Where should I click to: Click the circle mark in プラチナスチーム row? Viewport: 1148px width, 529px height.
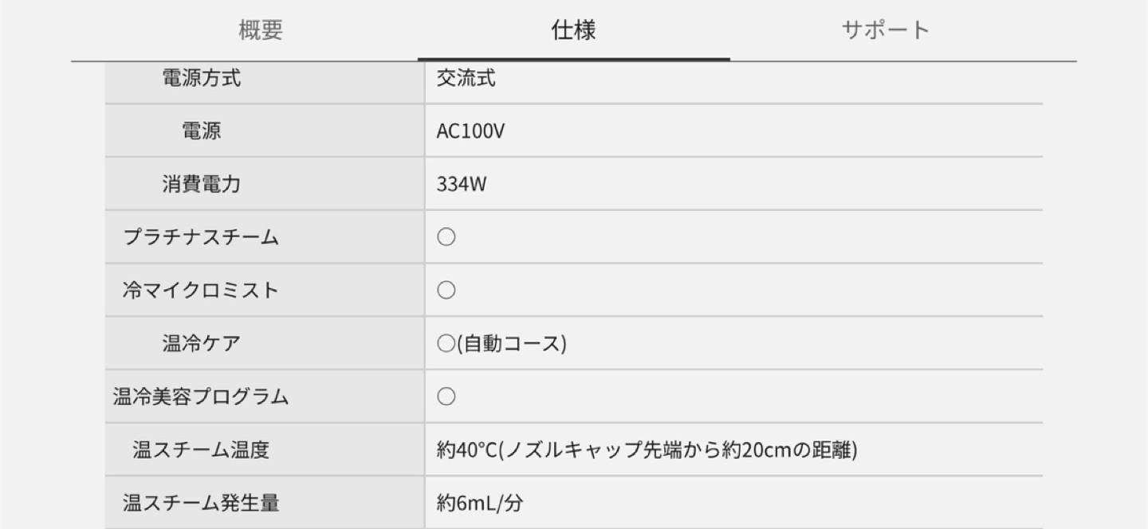coord(446,237)
